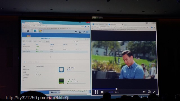Click the Apps shortcut in left bookmarks bar
This screenshot has height=101, width=180.
tap(25, 28)
